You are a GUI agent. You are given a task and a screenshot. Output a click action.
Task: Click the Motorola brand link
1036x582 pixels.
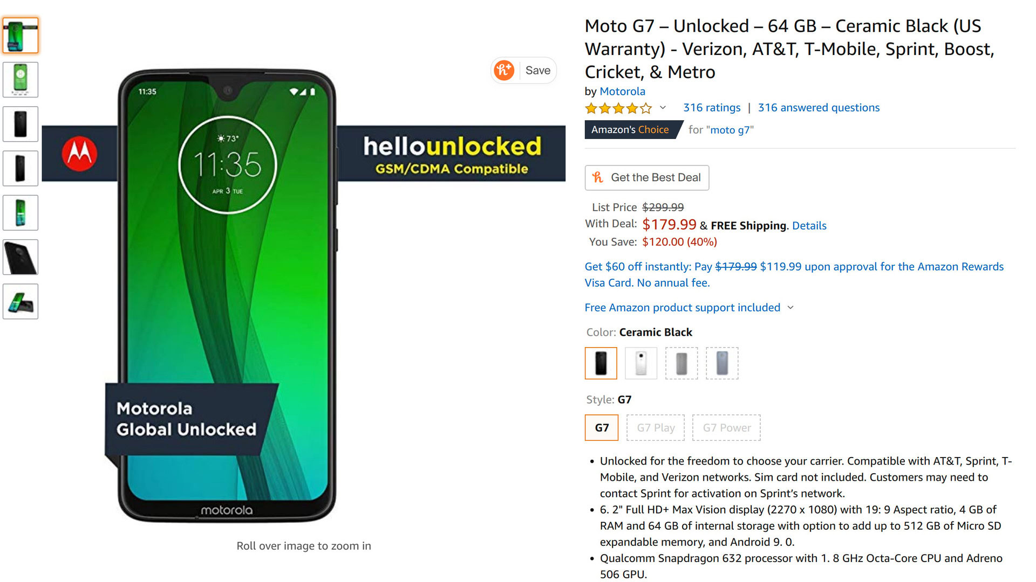point(622,92)
